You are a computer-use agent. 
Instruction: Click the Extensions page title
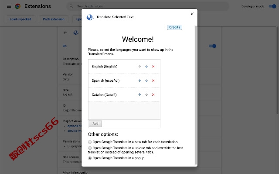click(38, 6)
